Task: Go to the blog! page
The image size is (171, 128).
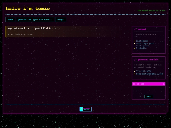Action: point(60,20)
